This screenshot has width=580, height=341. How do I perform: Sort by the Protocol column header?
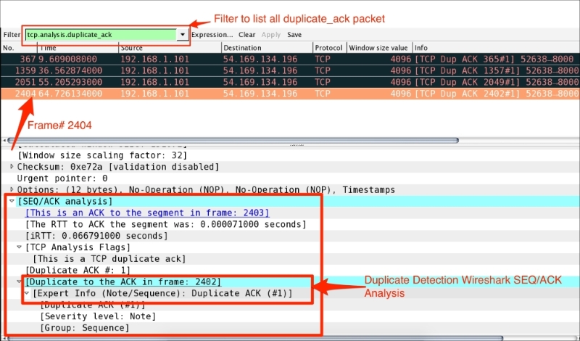tap(330, 48)
